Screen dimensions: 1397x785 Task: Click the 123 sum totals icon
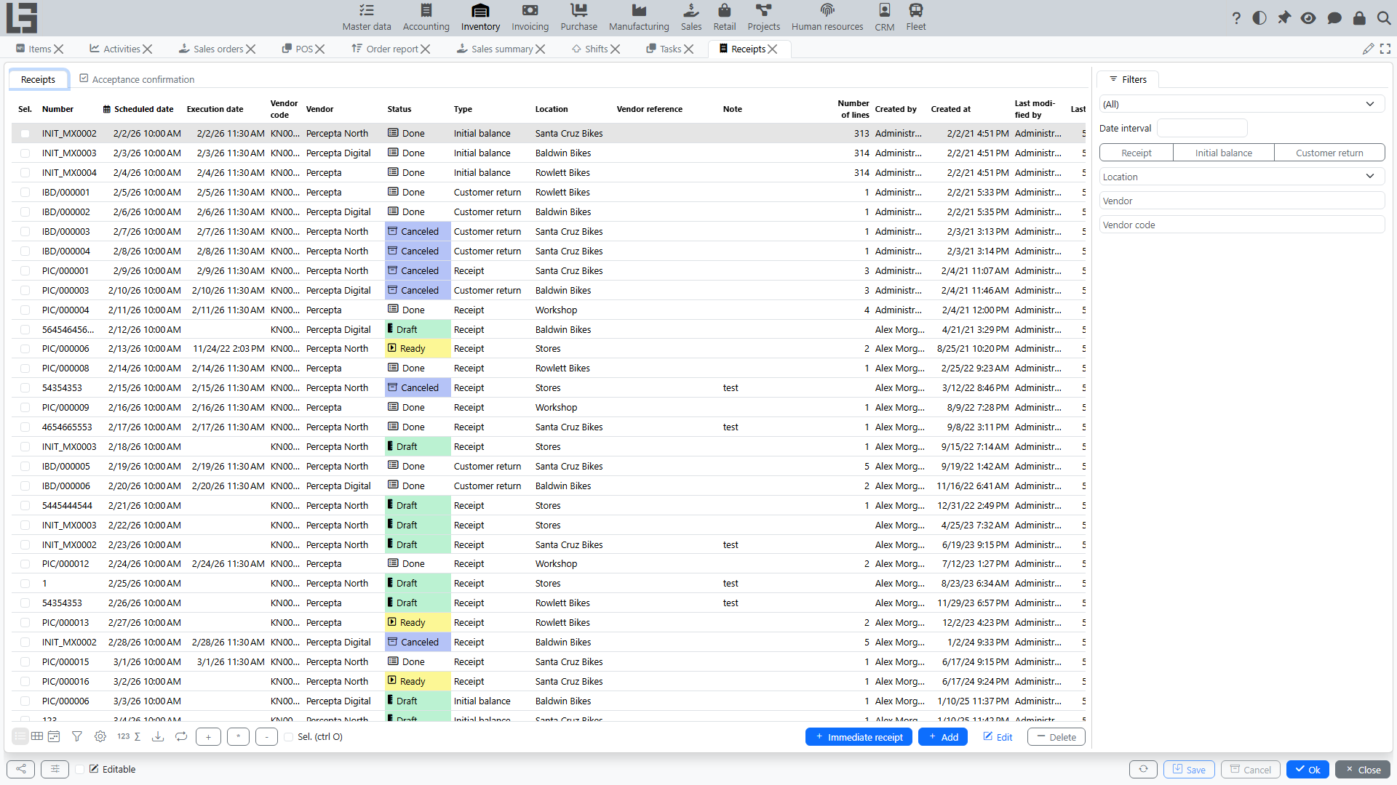pos(129,736)
